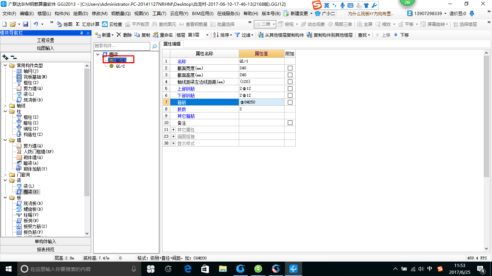Click 从其他楼层复制构件 button

[281, 35]
